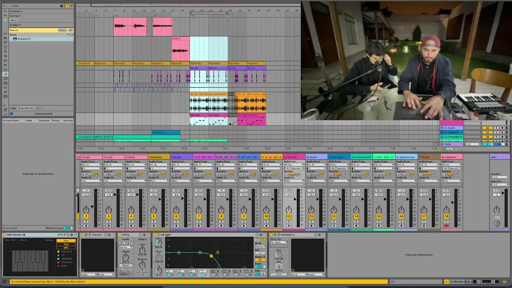The image size is (512, 288).
Task: Toggle the Utility device on/off switch
Action: [x=120, y=235]
